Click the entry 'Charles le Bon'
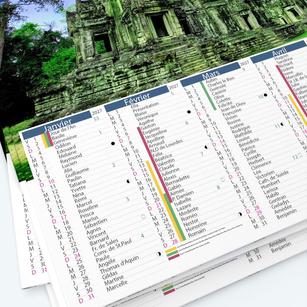Viewport: 307px width, 307px height. point(221,82)
